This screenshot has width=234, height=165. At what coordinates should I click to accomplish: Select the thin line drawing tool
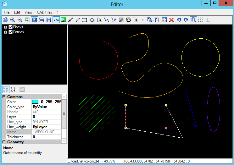(78, 20)
